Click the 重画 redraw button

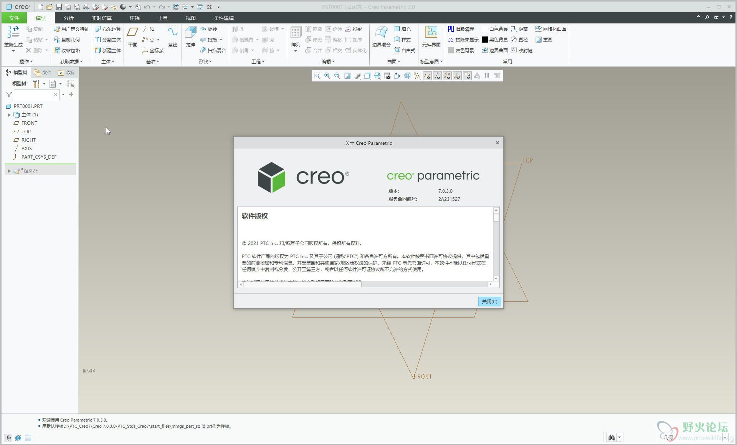tap(544, 40)
